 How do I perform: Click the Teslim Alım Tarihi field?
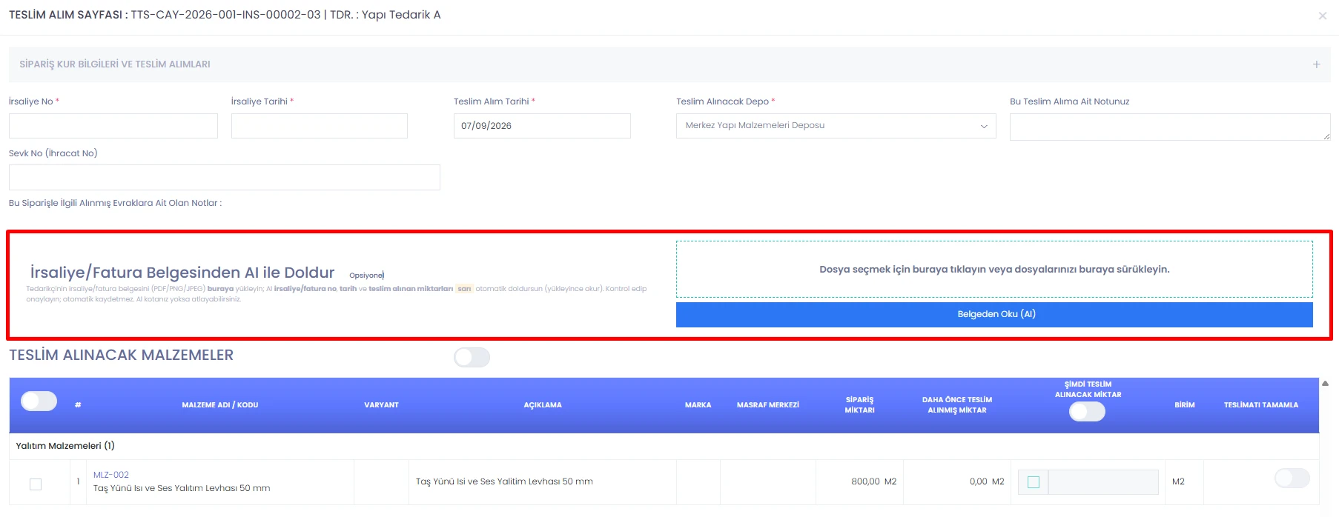542,126
